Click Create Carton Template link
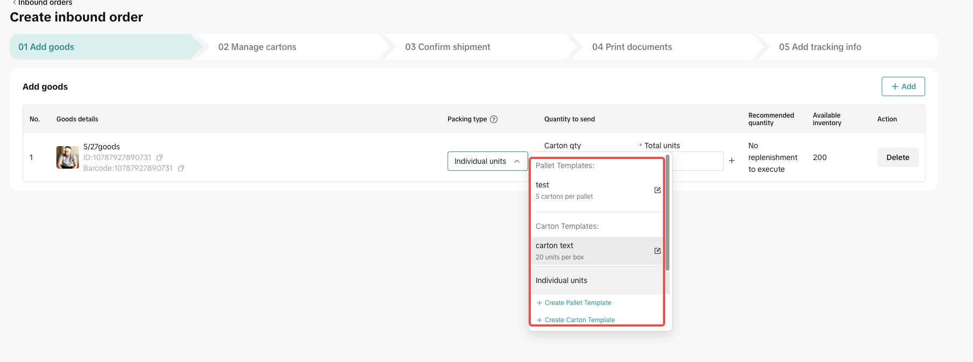Image resolution: width=973 pixels, height=362 pixels. [579, 320]
